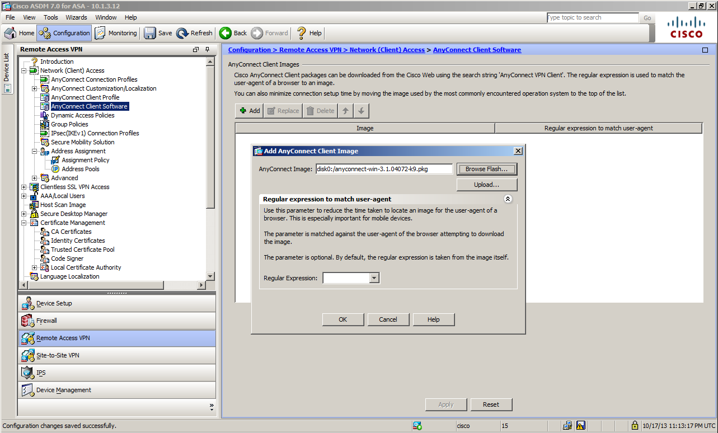Viewport: 718px width, 433px height.
Task: Move the image up in the list
Action: (345, 111)
